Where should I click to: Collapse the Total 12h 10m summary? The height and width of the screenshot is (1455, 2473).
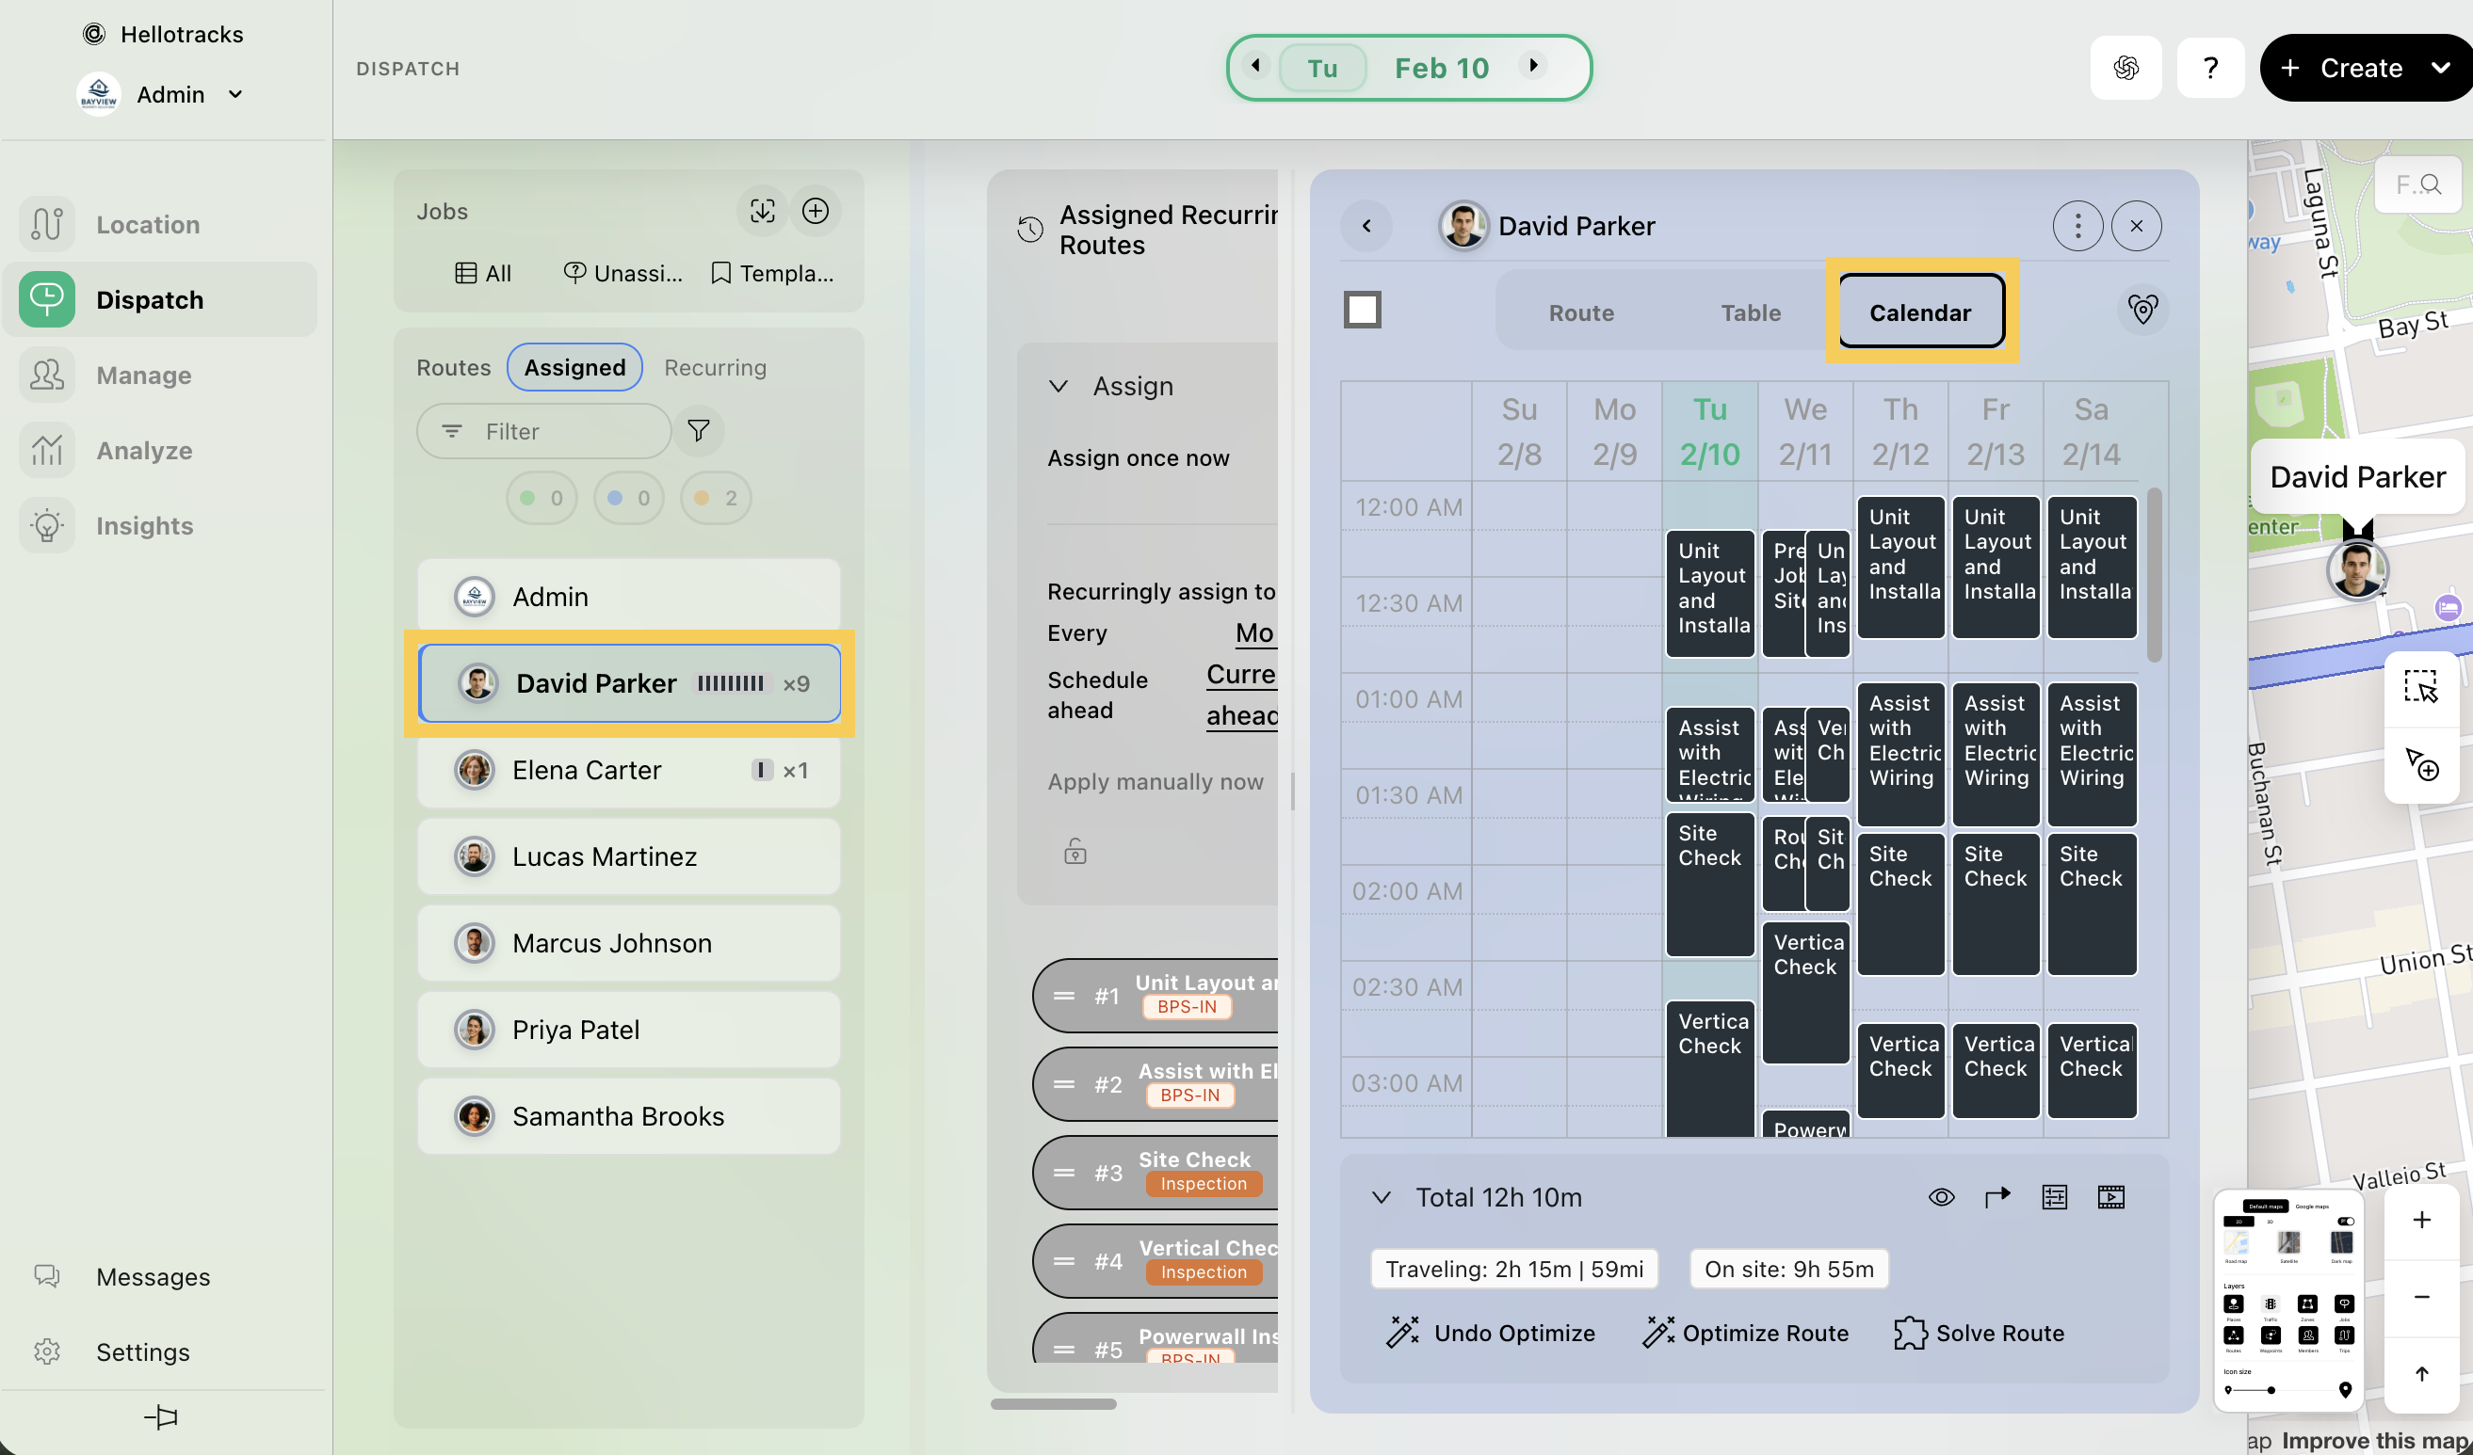(x=1381, y=1196)
